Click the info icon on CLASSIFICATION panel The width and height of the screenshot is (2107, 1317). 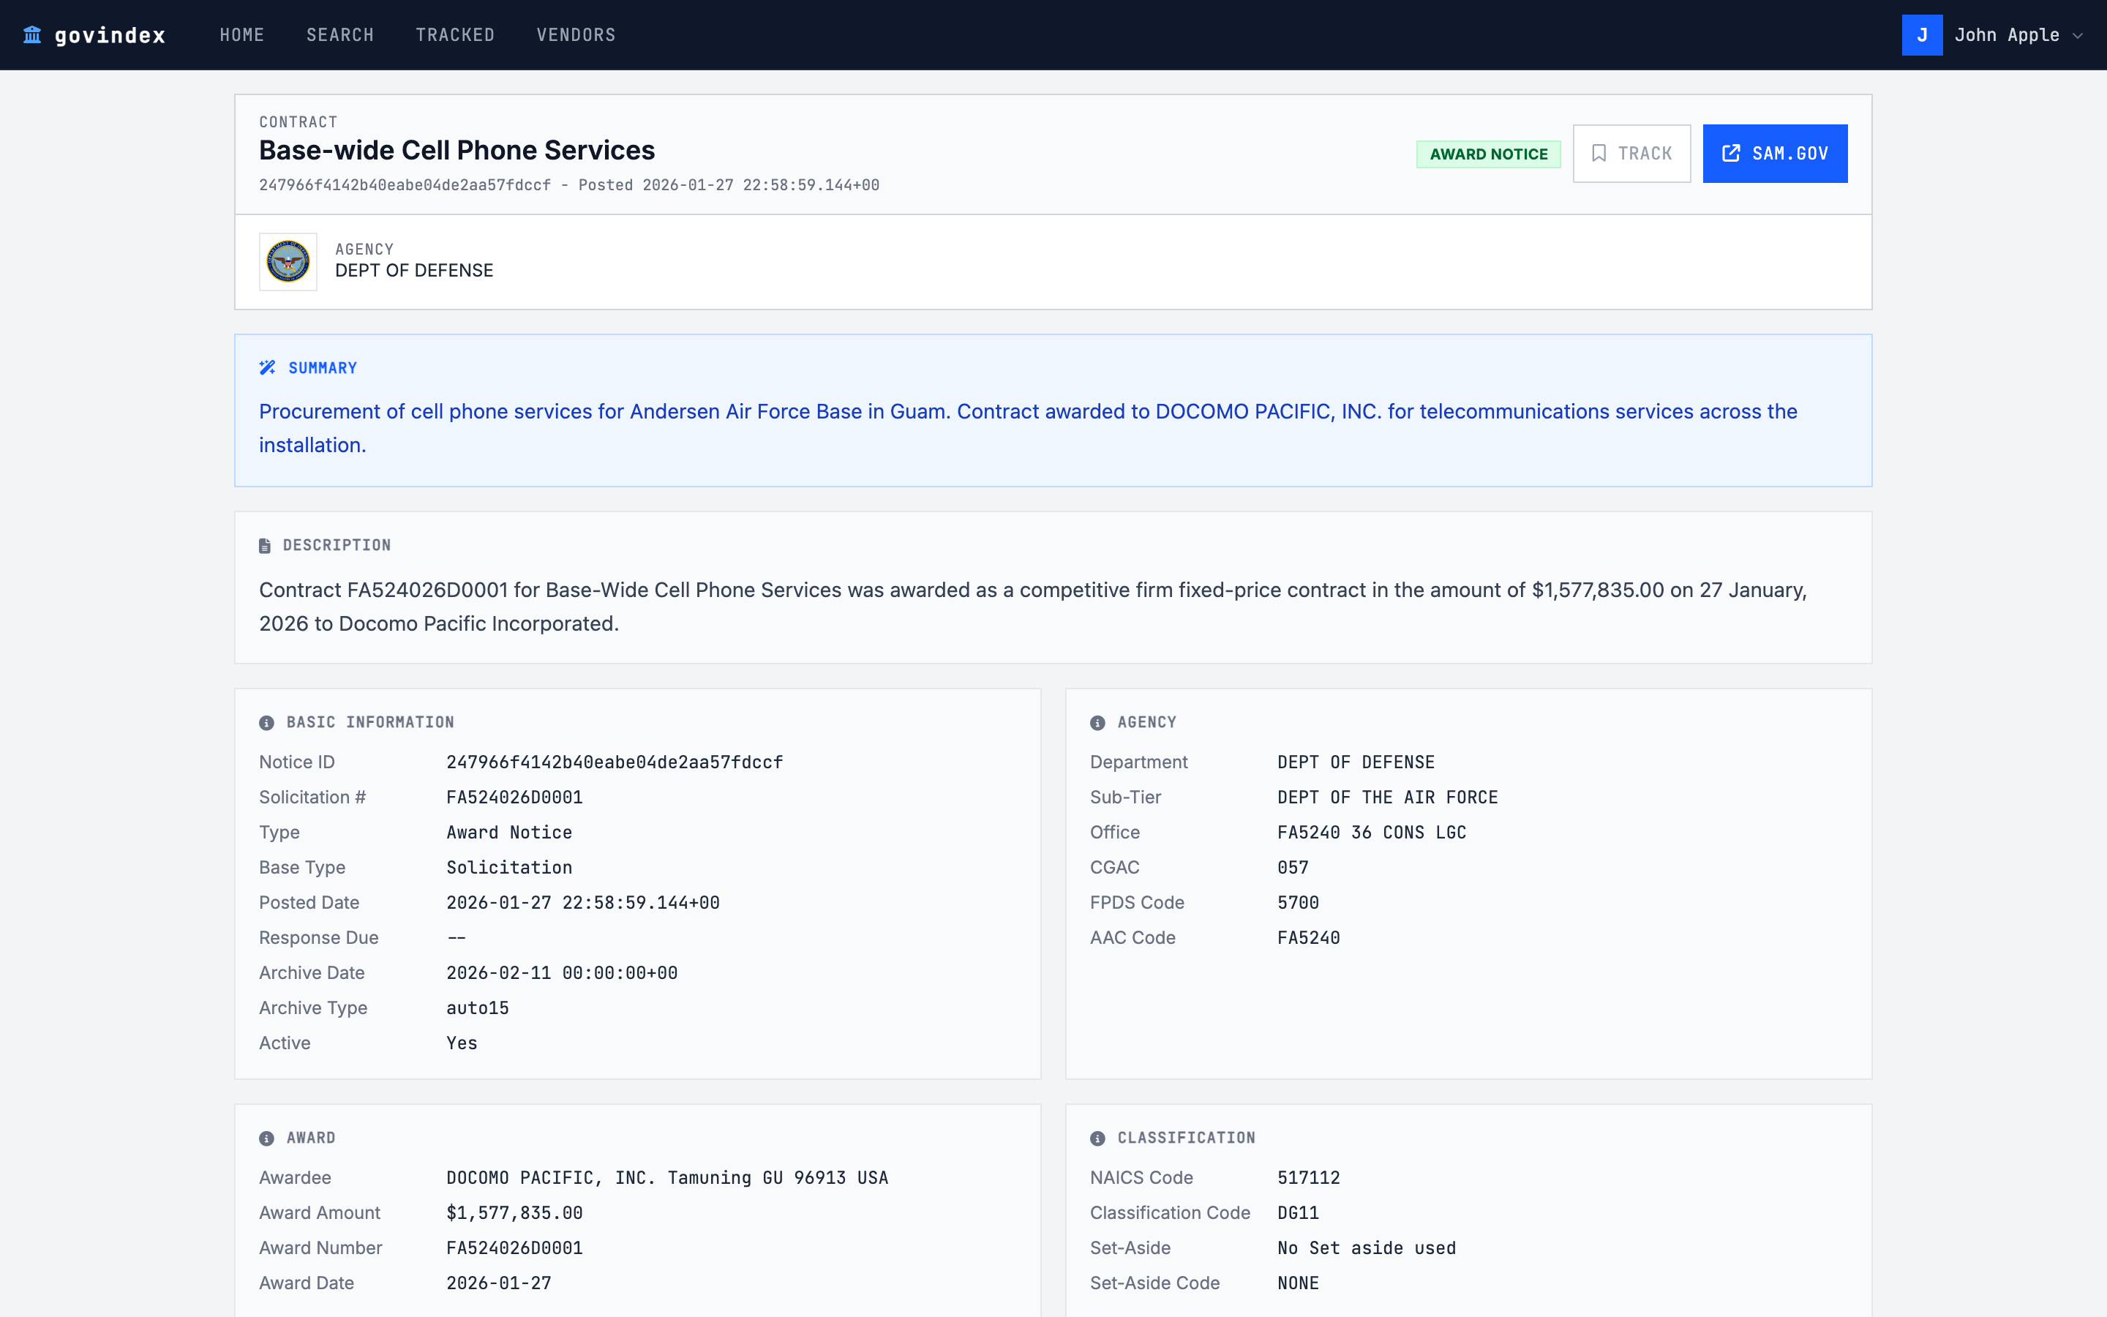[x=1097, y=1137]
